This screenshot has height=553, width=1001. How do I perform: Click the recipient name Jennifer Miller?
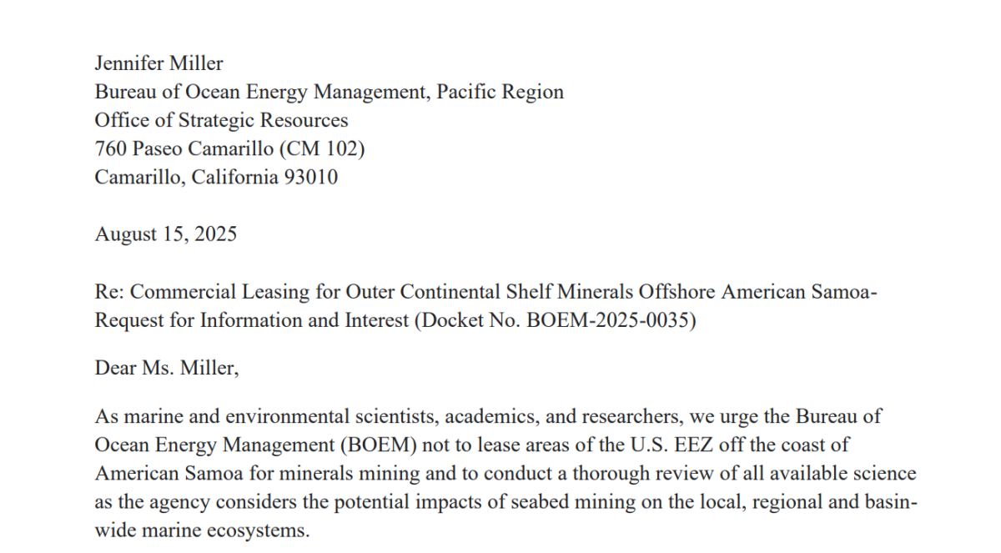point(158,63)
